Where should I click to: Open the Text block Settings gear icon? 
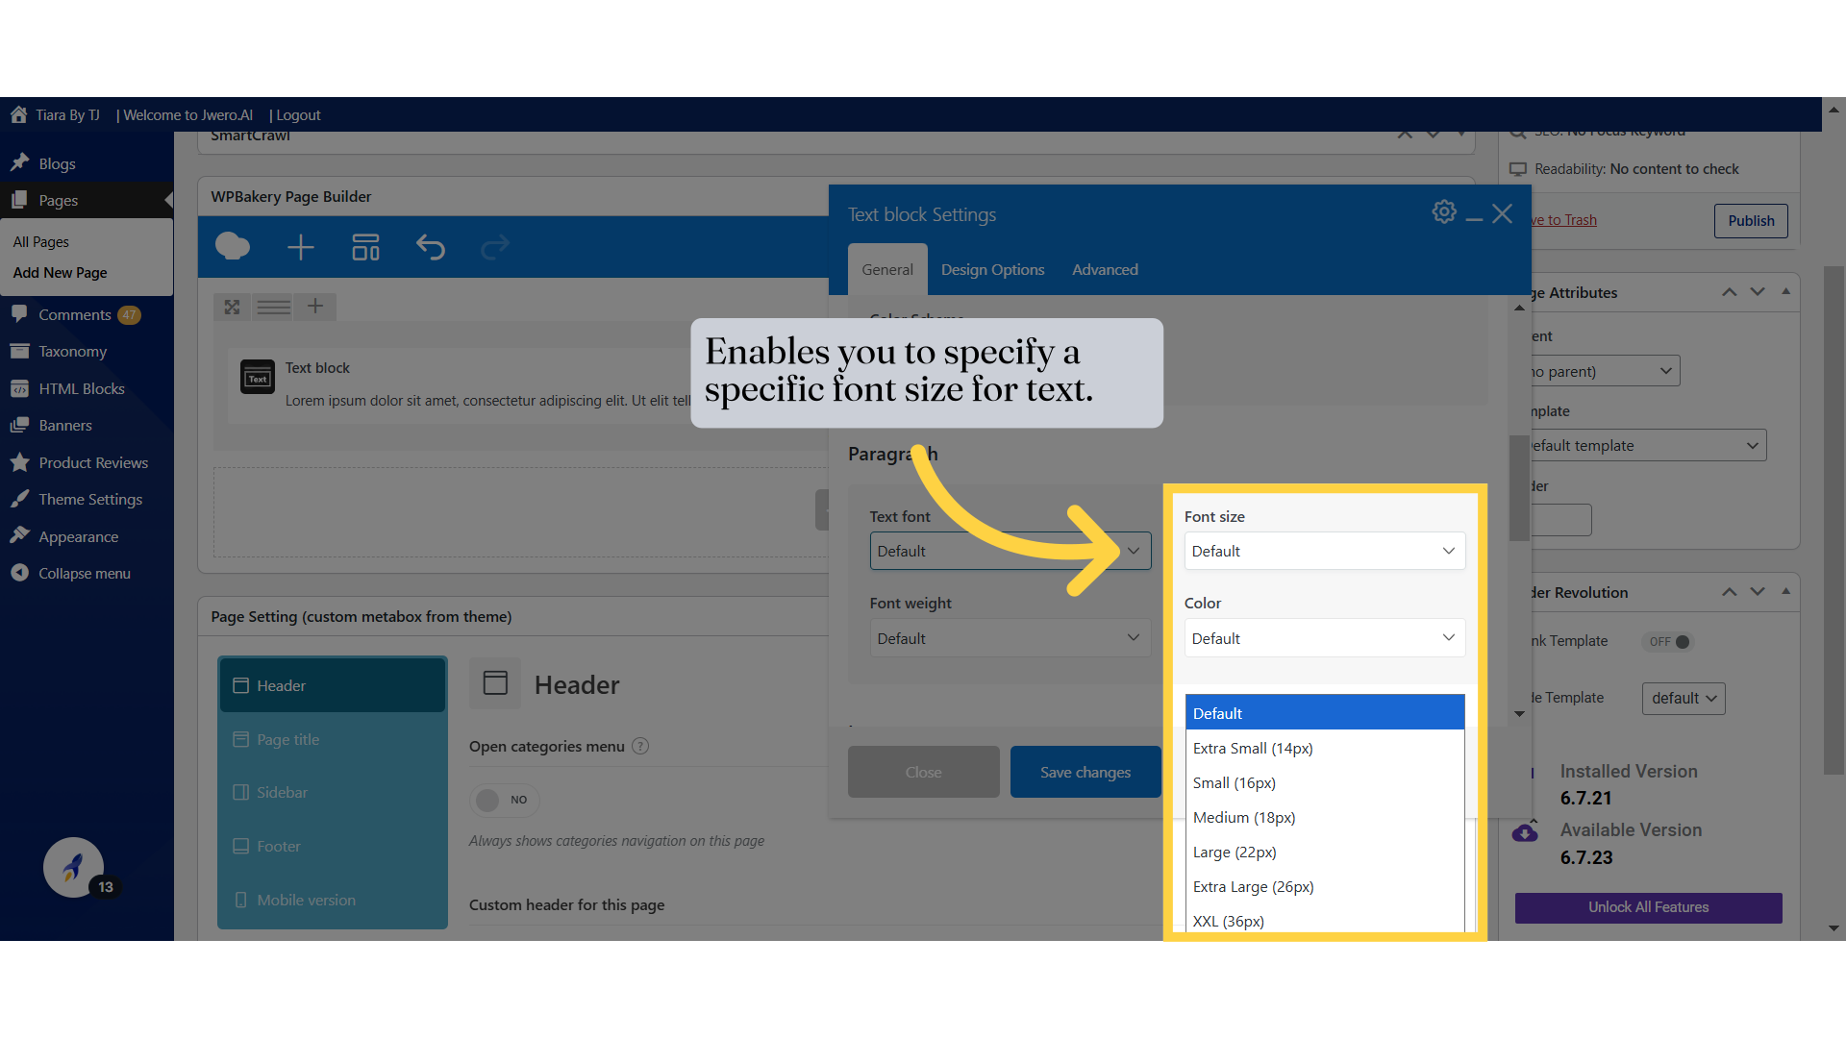[x=1443, y=212]
